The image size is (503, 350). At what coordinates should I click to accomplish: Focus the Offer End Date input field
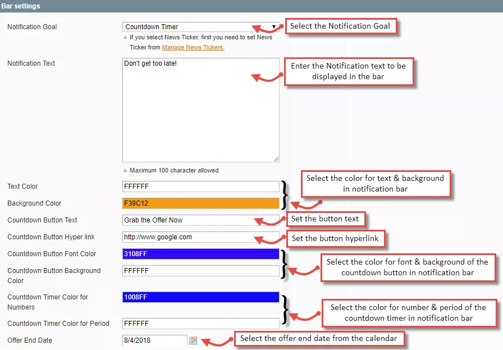[x=154, y=340]
